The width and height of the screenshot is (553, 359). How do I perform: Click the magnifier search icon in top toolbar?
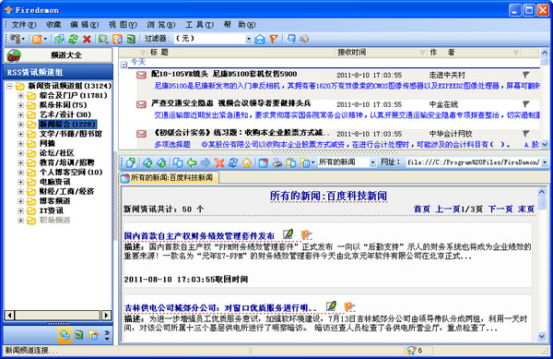[x=103, y=39]
